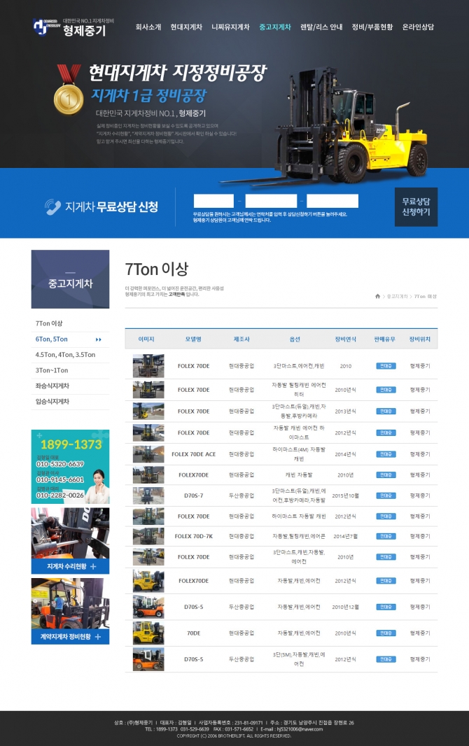The image size is (469, 746).
Task: Open the FOLEX 70DE ACE forklift thumbnail
Action: click(148, 454)
